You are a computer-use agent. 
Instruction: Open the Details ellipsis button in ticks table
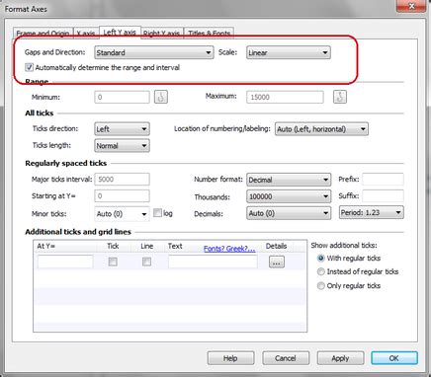point(277,263)
